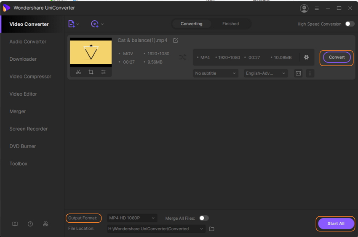The height and width of the screenshot is (237, 358).
Task: Click the Cat & balance video thumbnail
Action: [x=91, y=52]
